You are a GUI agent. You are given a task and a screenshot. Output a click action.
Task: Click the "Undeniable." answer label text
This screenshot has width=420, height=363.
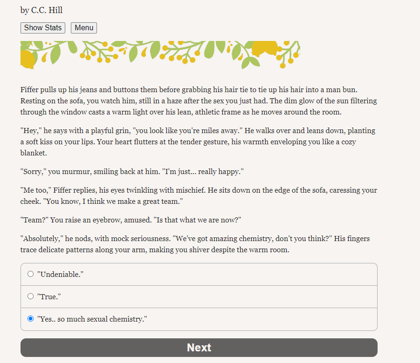(60, 274)
